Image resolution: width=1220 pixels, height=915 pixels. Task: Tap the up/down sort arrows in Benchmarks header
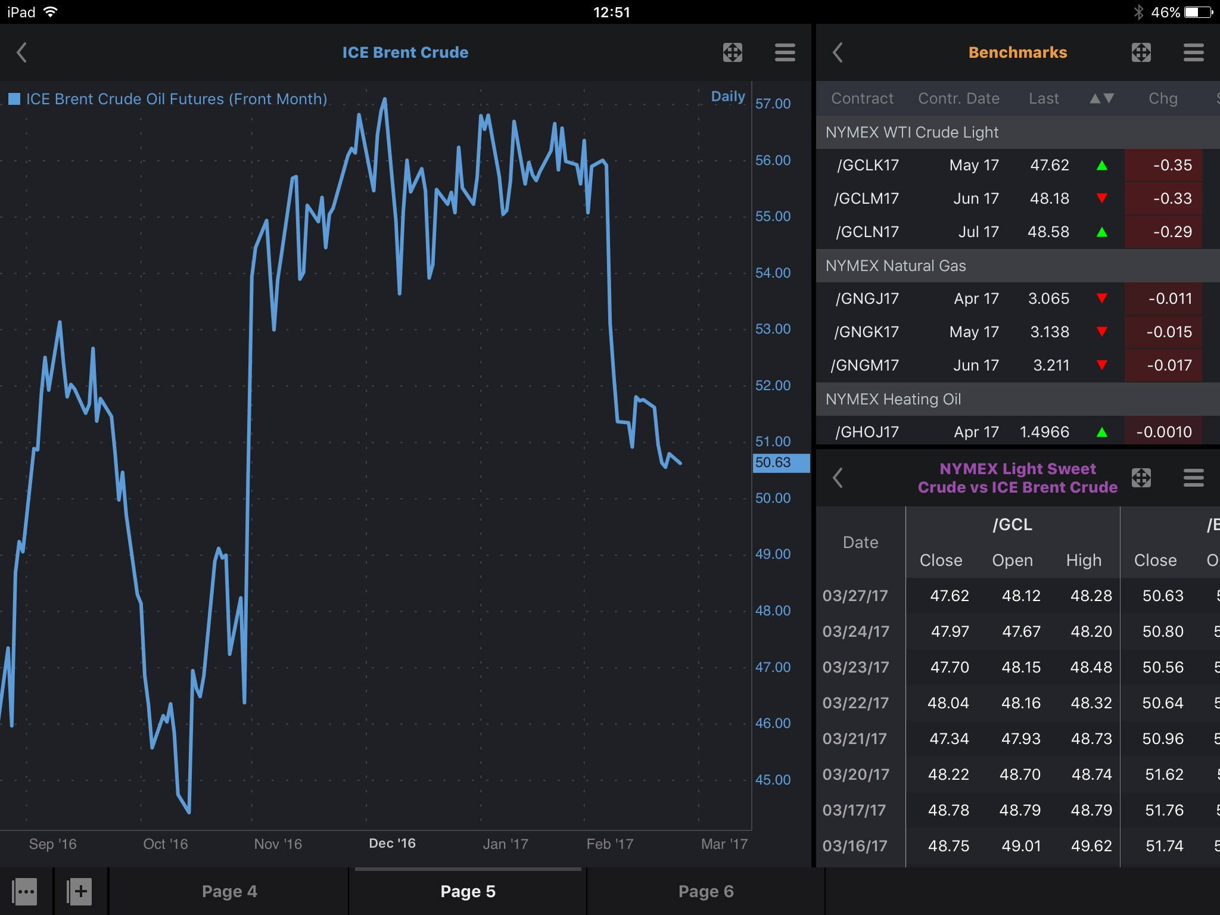tap(1101, 98)
